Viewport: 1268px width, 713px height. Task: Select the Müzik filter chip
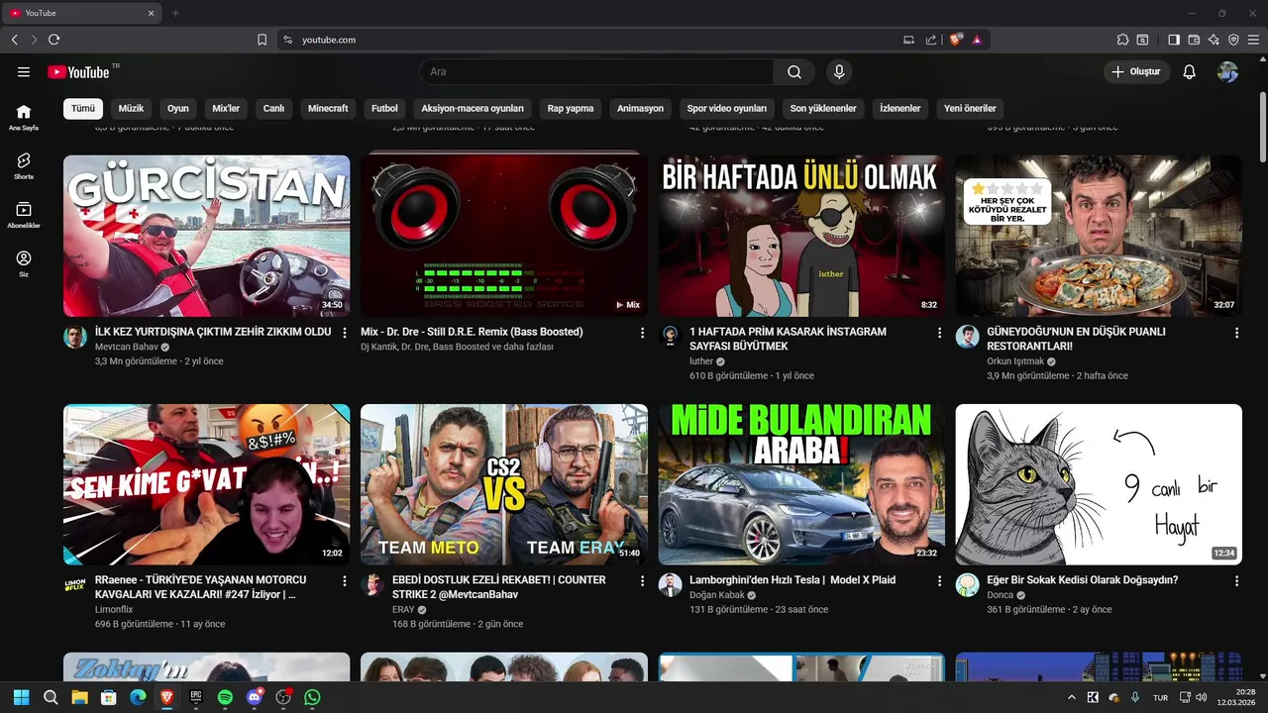click(x=131, y=108)
